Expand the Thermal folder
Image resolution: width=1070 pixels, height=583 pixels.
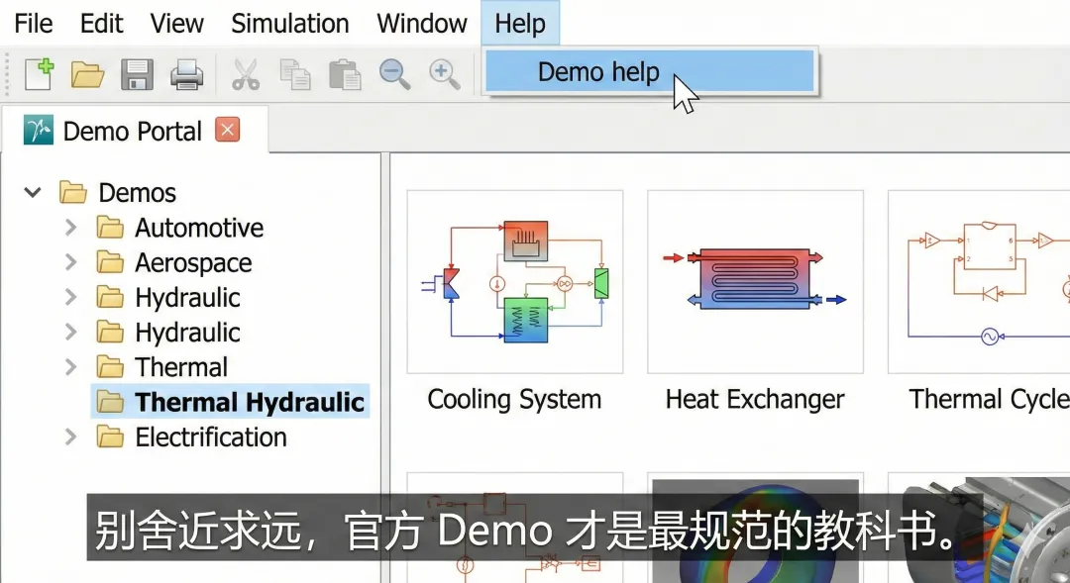point(70,367)
